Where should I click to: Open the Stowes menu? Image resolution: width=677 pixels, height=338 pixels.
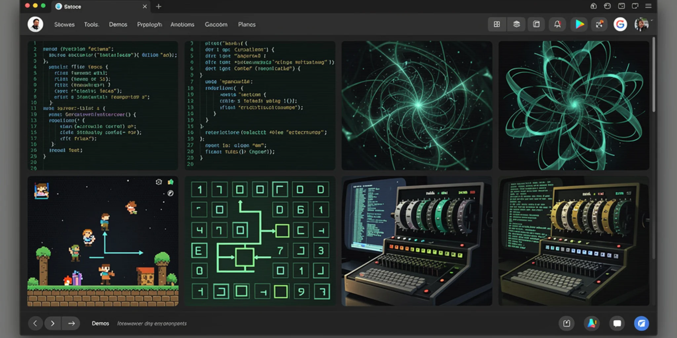pyautogui.click(x=64, y=24)
